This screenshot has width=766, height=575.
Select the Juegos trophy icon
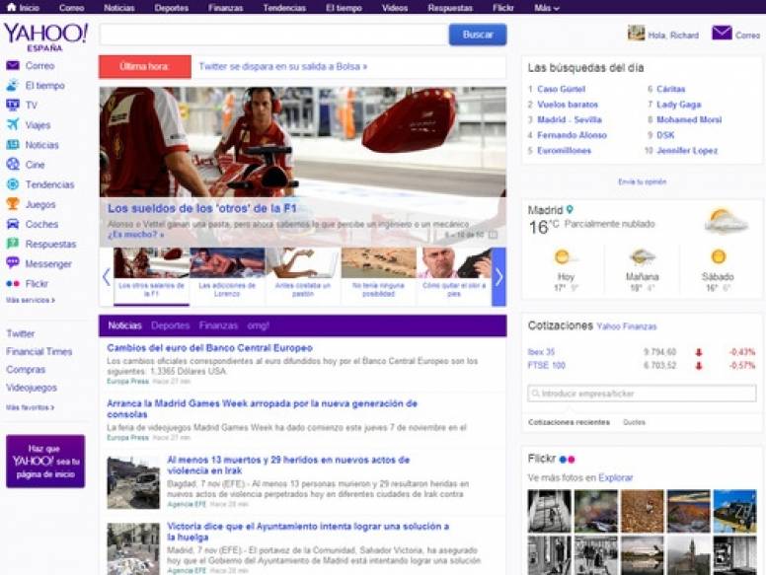13,204
